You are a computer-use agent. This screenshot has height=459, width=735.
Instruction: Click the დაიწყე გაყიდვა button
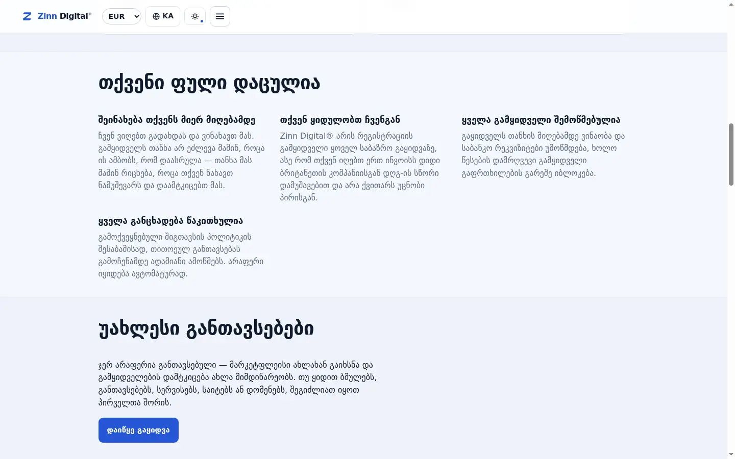138,430
